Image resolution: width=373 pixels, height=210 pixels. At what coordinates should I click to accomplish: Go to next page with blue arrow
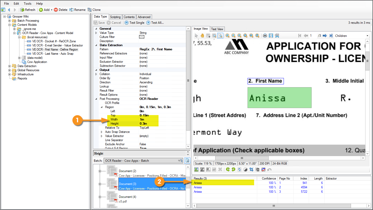pyautogui.click(x=325, y=36)
